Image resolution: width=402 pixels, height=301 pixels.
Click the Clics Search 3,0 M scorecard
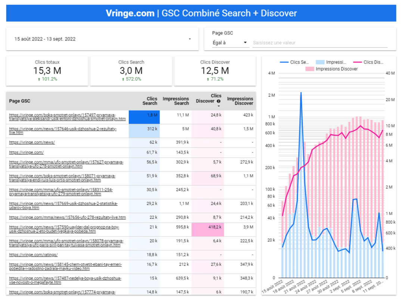click(x=131, y=71)
